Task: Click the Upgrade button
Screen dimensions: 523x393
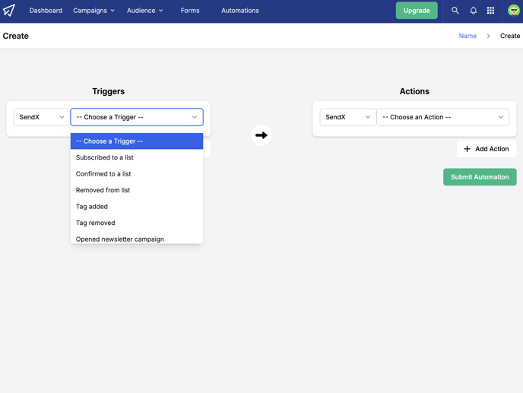Action: pyautogui.click(x=417, y=11)
